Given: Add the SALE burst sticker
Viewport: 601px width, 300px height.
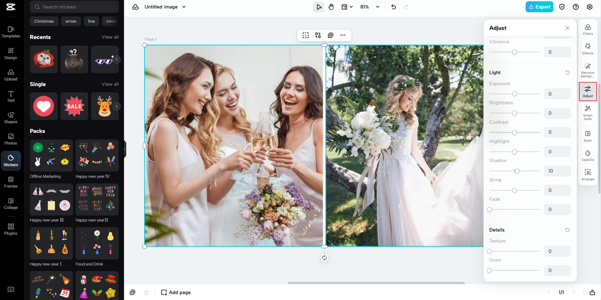Looking at the screenshot, I should 74,106.
